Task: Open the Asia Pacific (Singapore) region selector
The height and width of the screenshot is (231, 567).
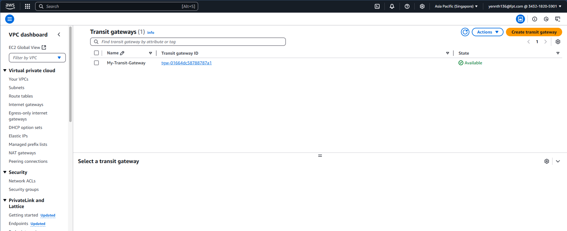Action: pos(456,6)
